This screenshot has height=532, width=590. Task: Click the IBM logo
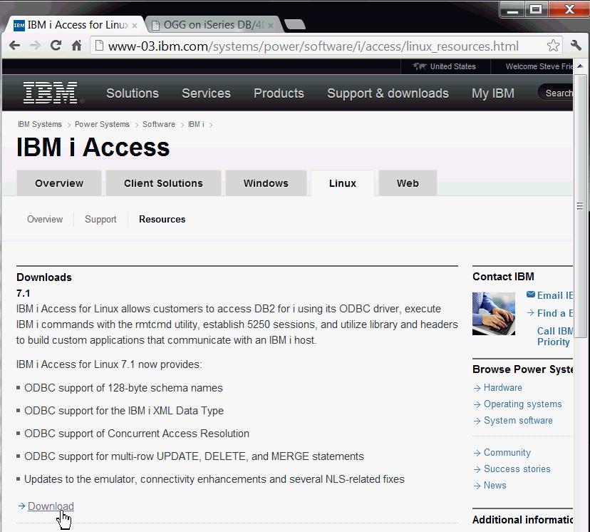pos(51,93)
